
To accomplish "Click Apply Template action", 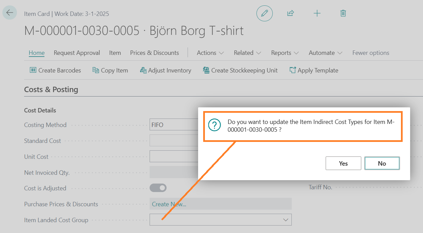I will pyautogui.click(x=314, y=70).
